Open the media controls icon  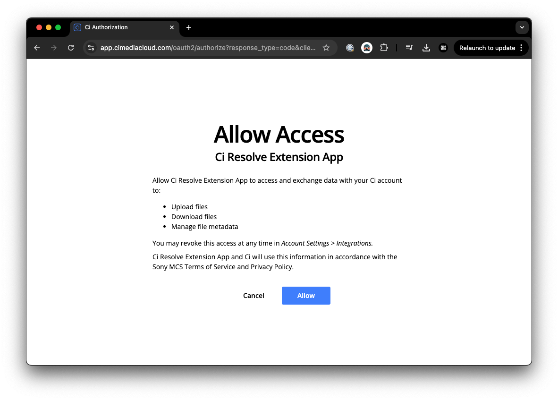409,48
